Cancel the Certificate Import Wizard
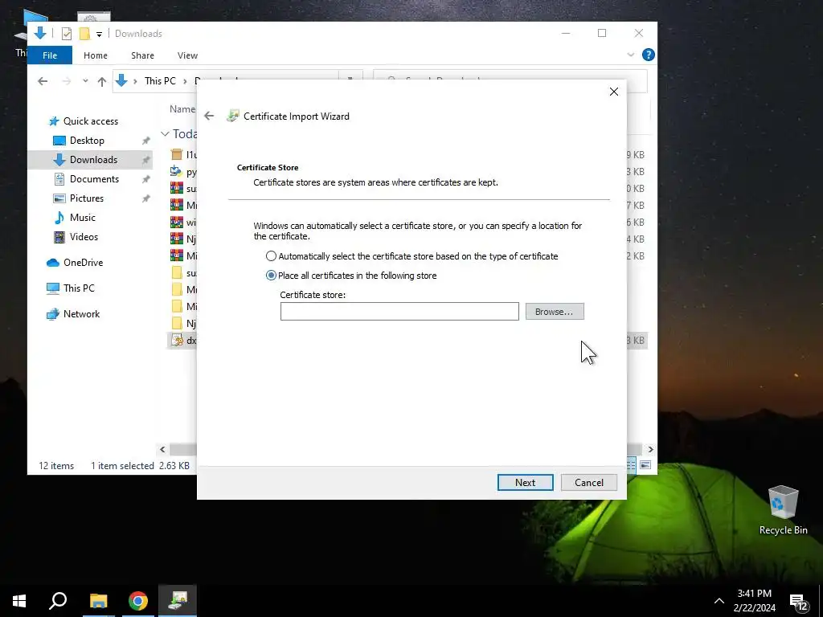The height and width of the screenshot is (617, 823). (588, 482)
